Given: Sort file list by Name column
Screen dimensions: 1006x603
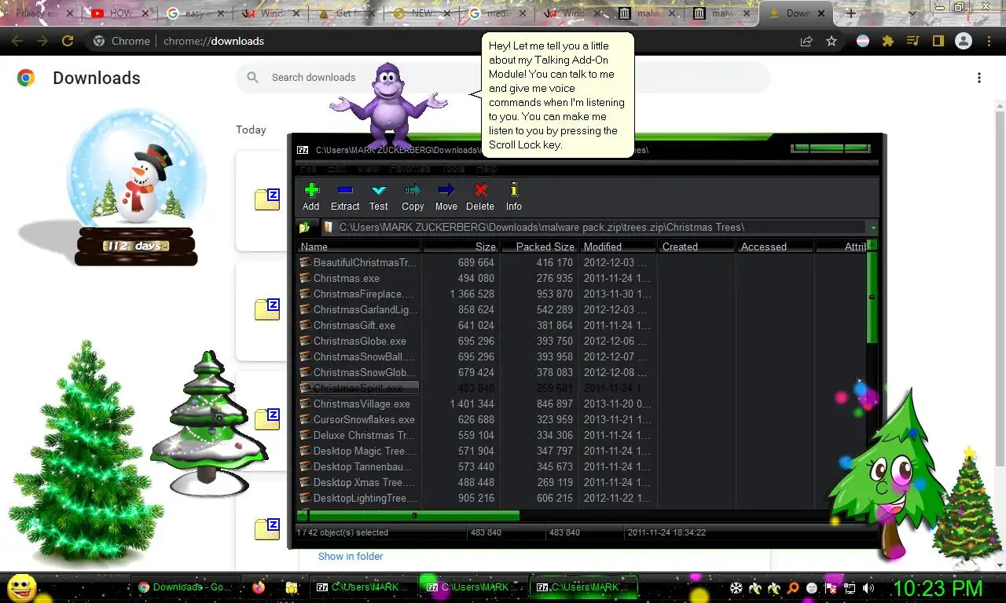Looking at the screenshot, I should tap(359, 247).
